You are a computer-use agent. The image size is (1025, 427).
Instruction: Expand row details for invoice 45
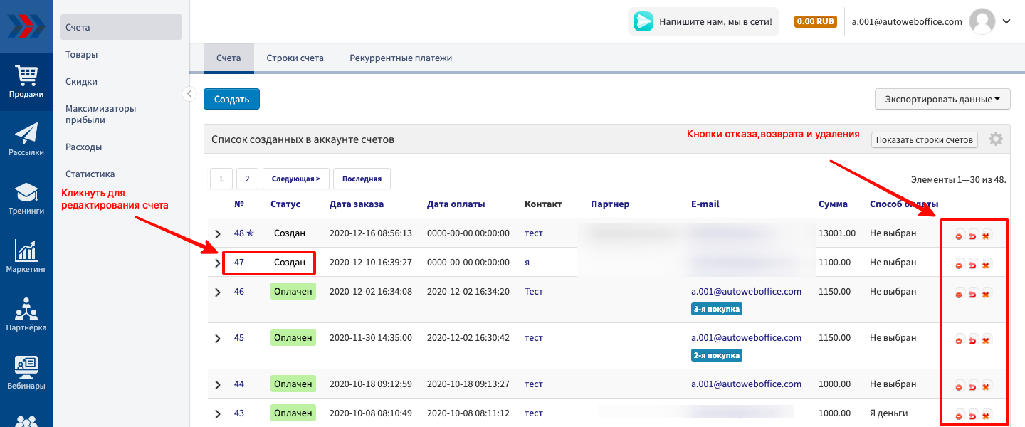tap(218, 338)
